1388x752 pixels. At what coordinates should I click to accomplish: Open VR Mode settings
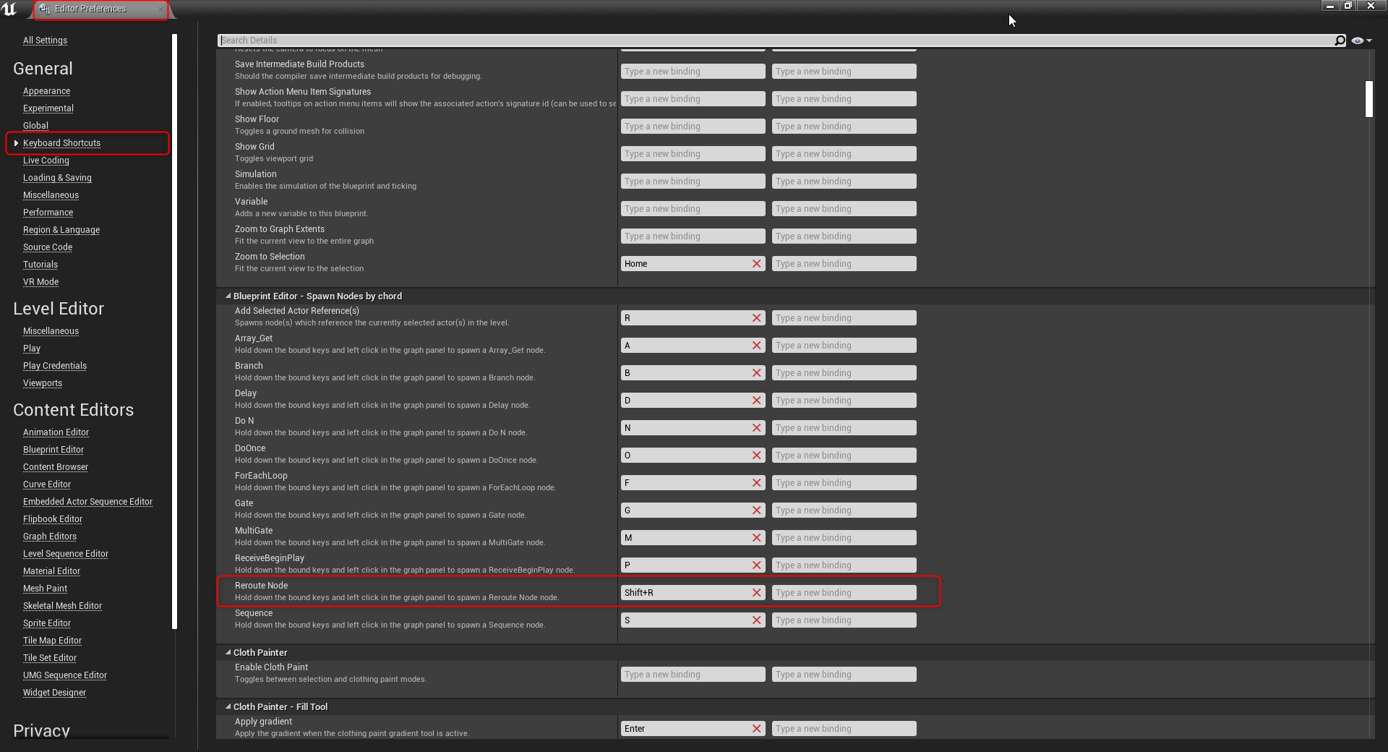click(40, 282)
